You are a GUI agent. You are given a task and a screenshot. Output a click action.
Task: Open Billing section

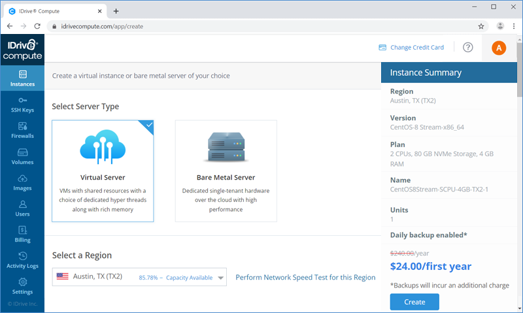pyautogui.click(x=22, y=235)
